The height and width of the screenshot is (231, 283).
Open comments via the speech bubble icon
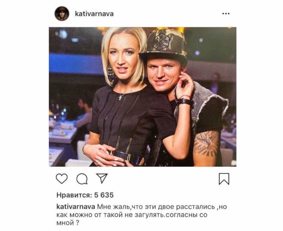pos(82,179)
